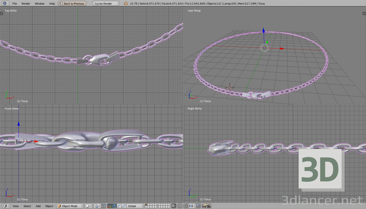Open the Object Mode dropdown

pos(70,206)
